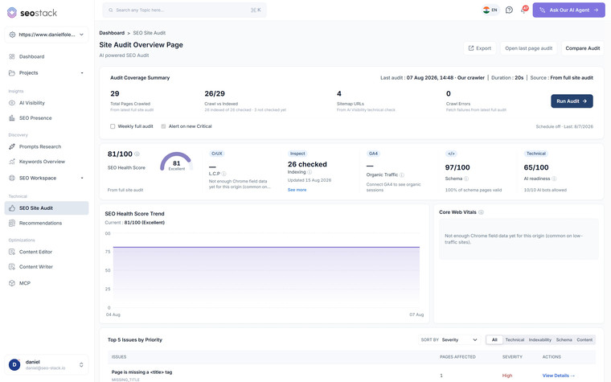Click Open last page audit
The height and width of the screenshot is (382, 611).
pyautogui.click(x=528, y=48)
